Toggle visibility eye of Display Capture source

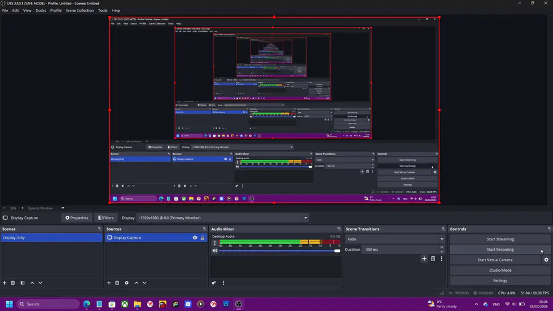click(195, 238)
